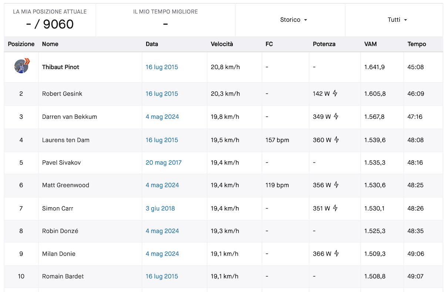
Task: Open Robin Donzé's 4 mag 2024 activity
Action: pyautogui.click(x=162, y=231)
